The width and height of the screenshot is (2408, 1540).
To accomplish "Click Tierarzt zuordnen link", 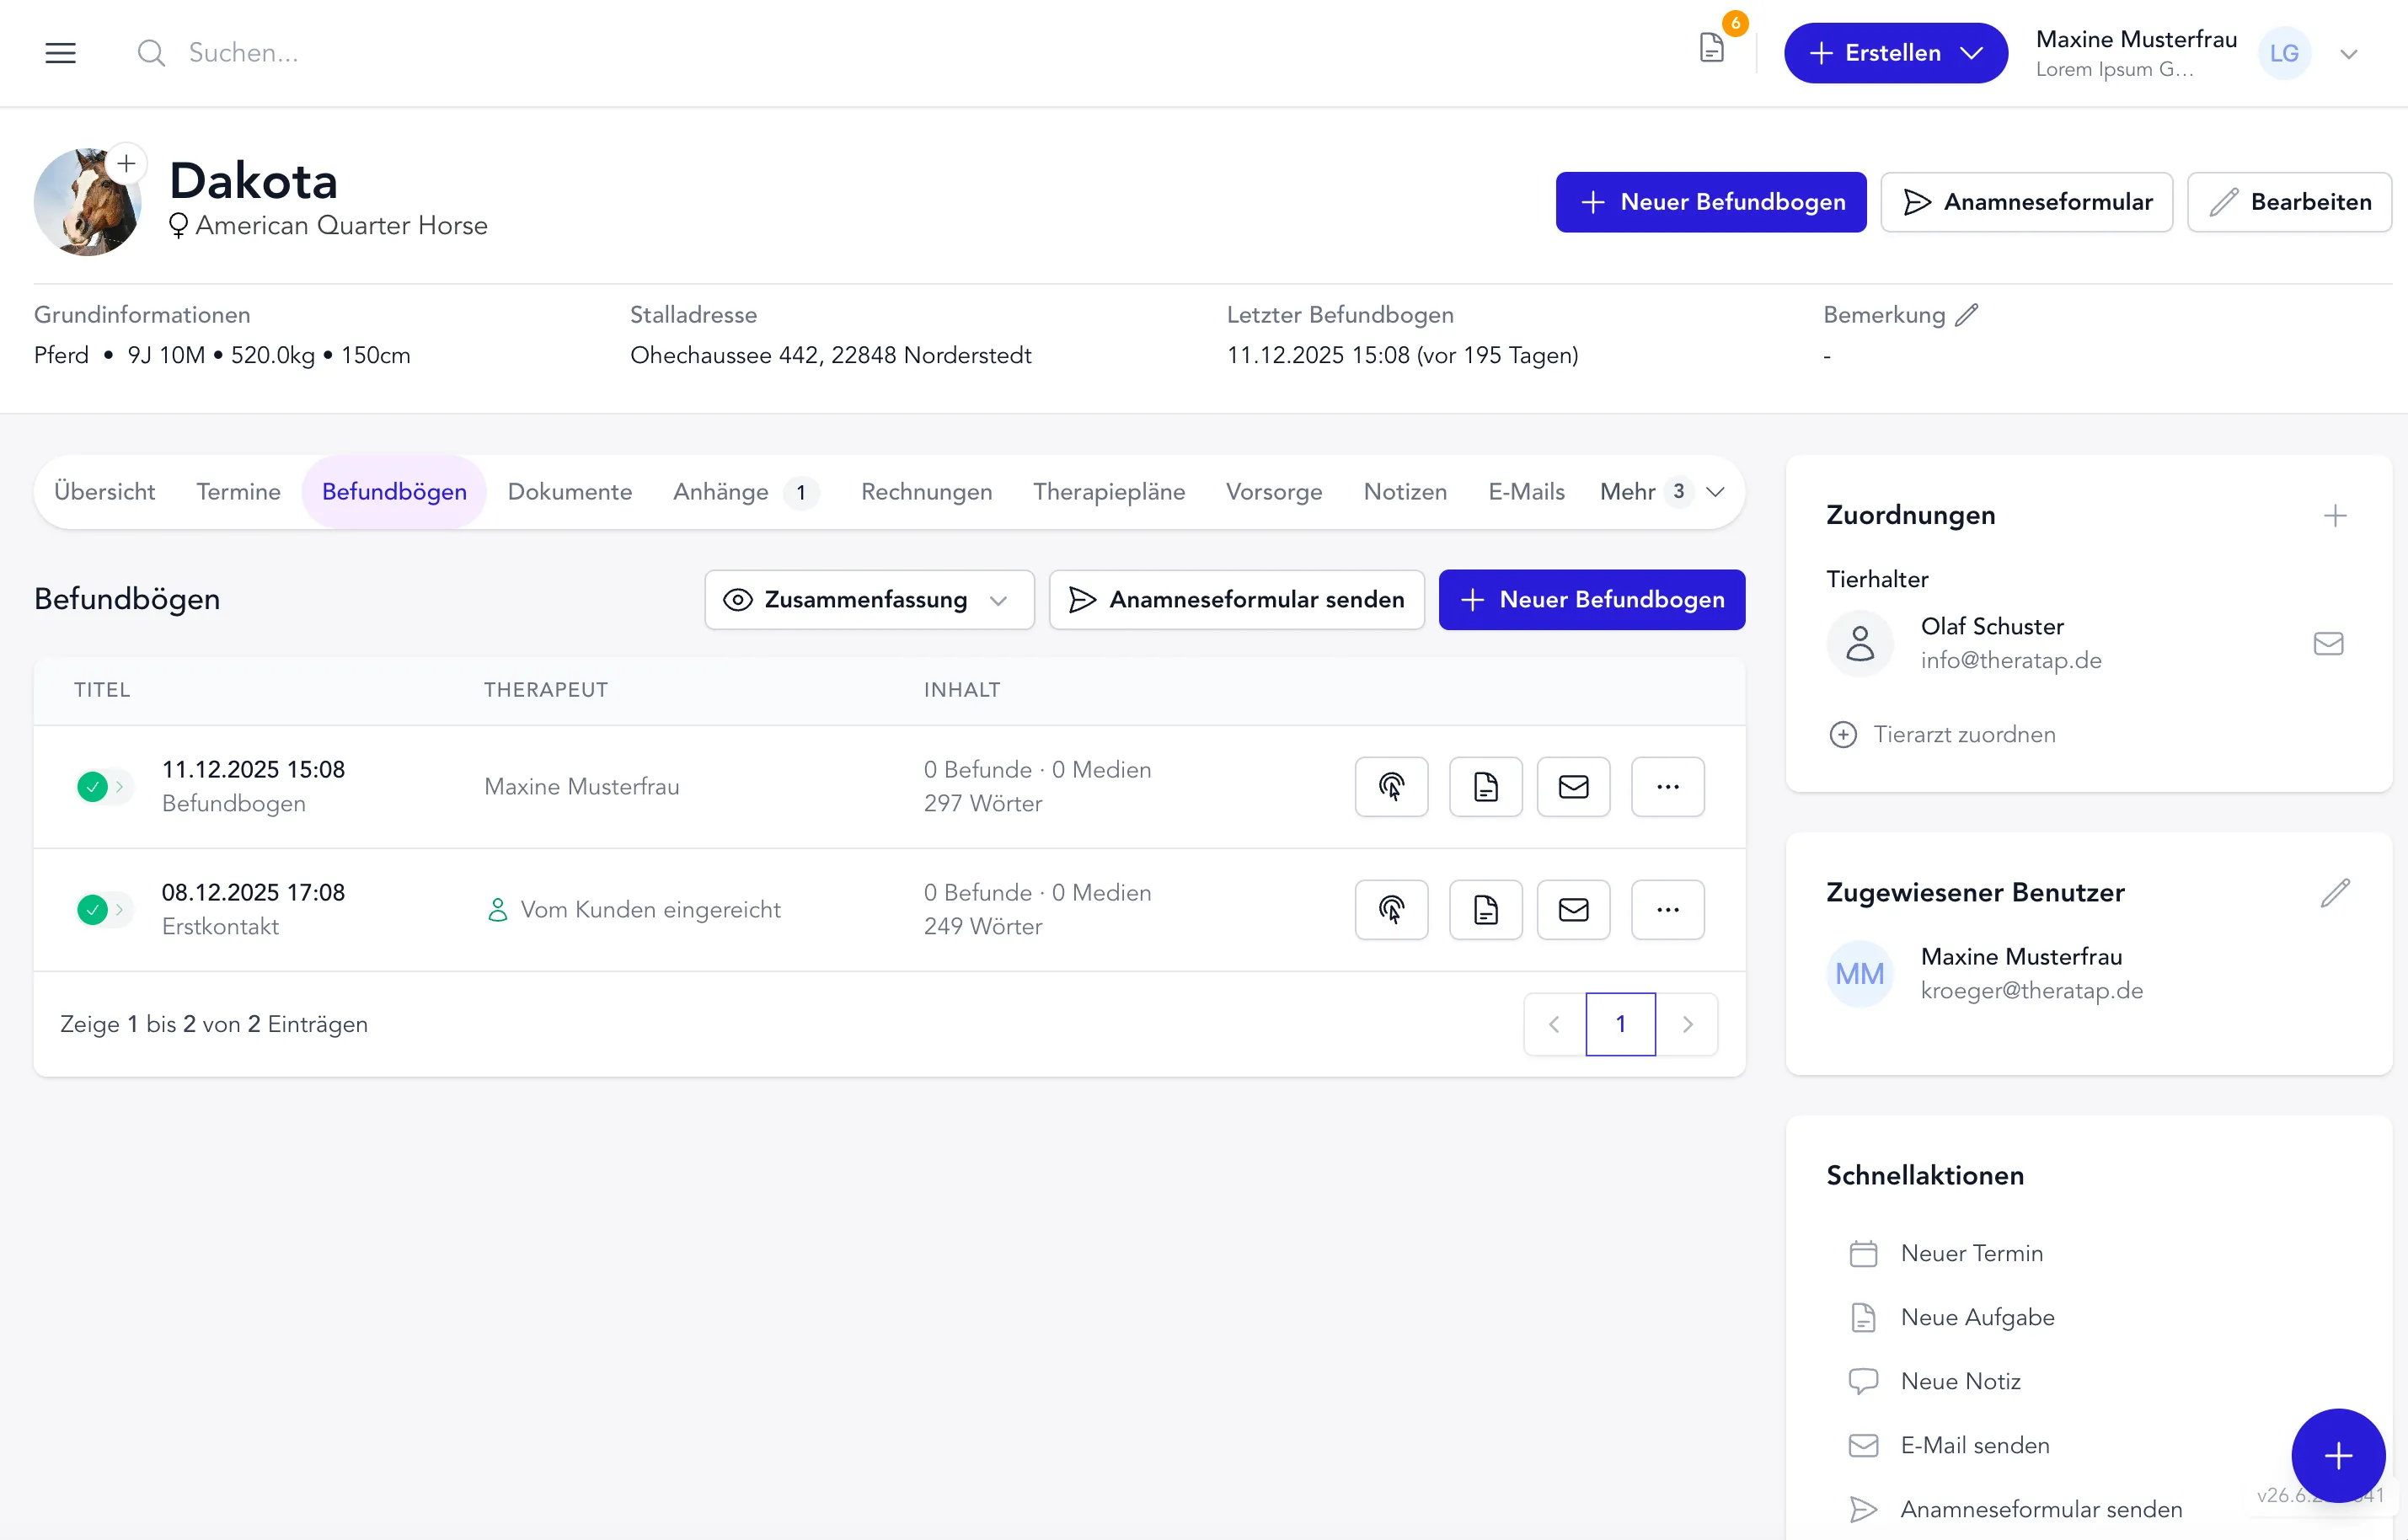I will tap(1941, 735).
